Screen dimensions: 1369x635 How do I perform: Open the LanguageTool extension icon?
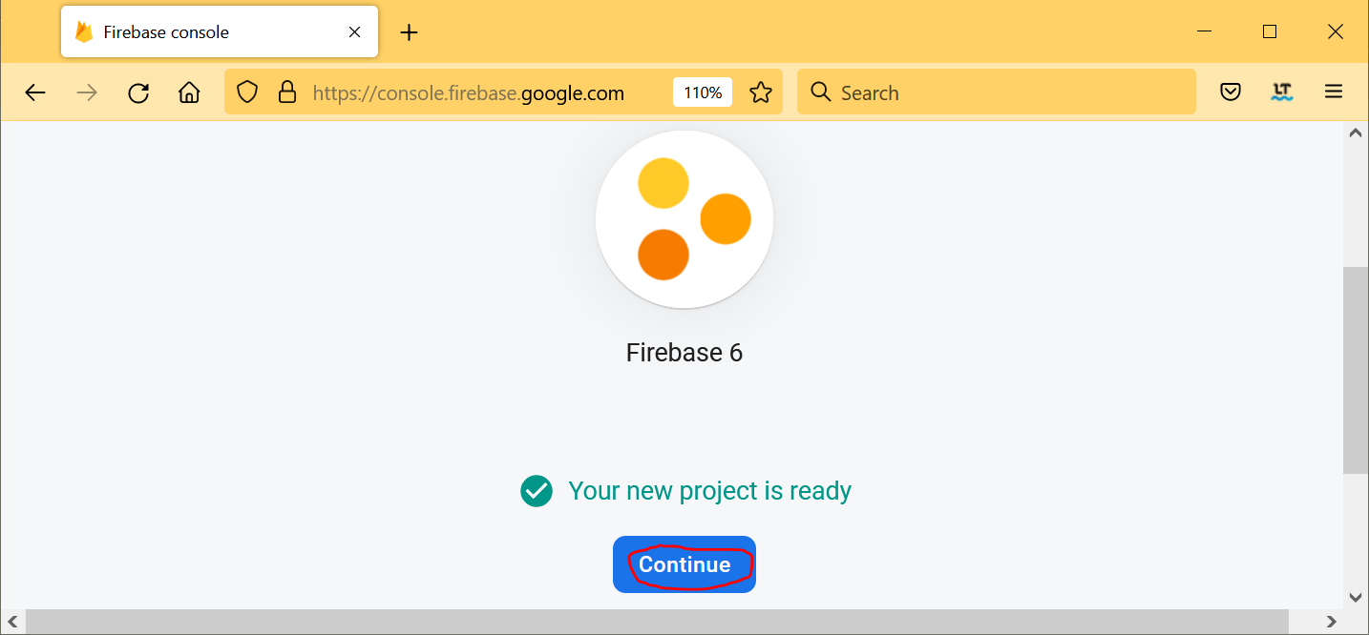coord(1281,92)
